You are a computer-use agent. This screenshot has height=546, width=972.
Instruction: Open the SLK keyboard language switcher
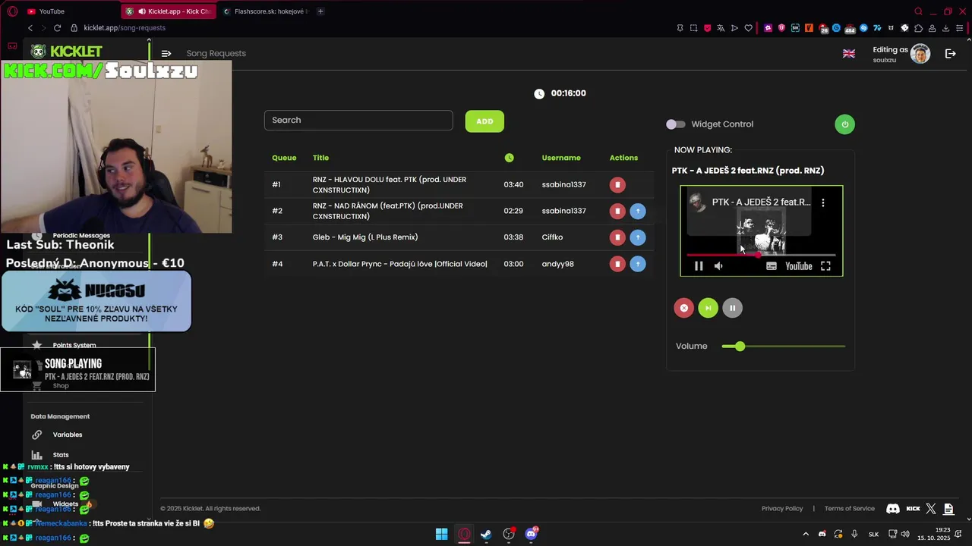pyautogui.click(x=873, y=534)
